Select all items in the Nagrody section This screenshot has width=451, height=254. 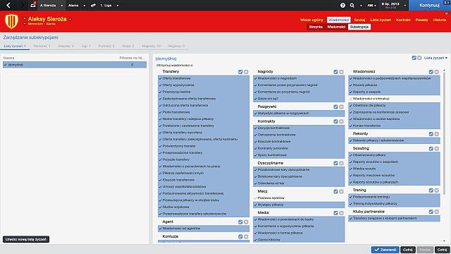335,72
